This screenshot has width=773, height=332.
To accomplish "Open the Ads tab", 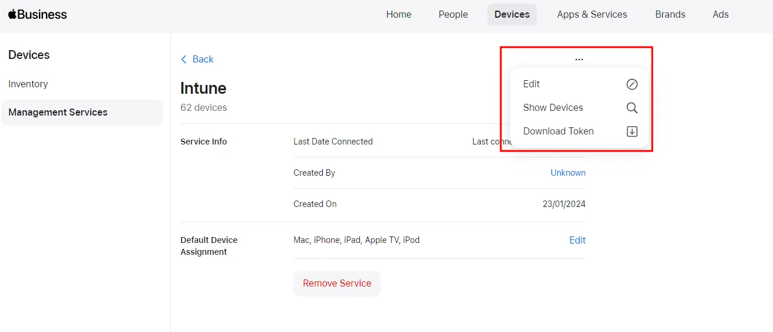I will tap(721, 15).
